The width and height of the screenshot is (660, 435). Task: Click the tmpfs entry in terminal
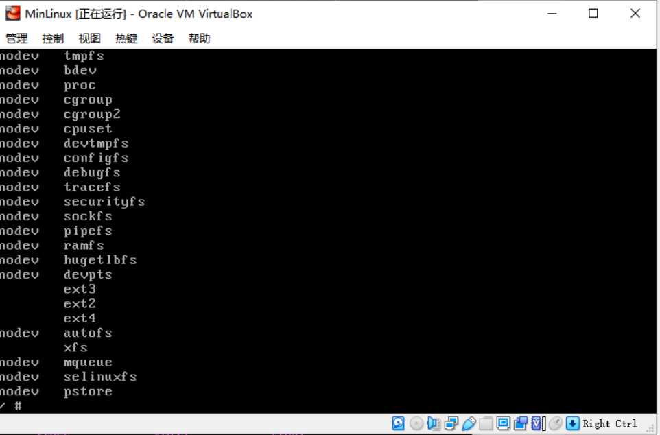[x=83, y=56]
